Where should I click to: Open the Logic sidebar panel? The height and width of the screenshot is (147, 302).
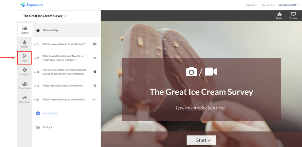pyautogui.click(x=24, y=58)
